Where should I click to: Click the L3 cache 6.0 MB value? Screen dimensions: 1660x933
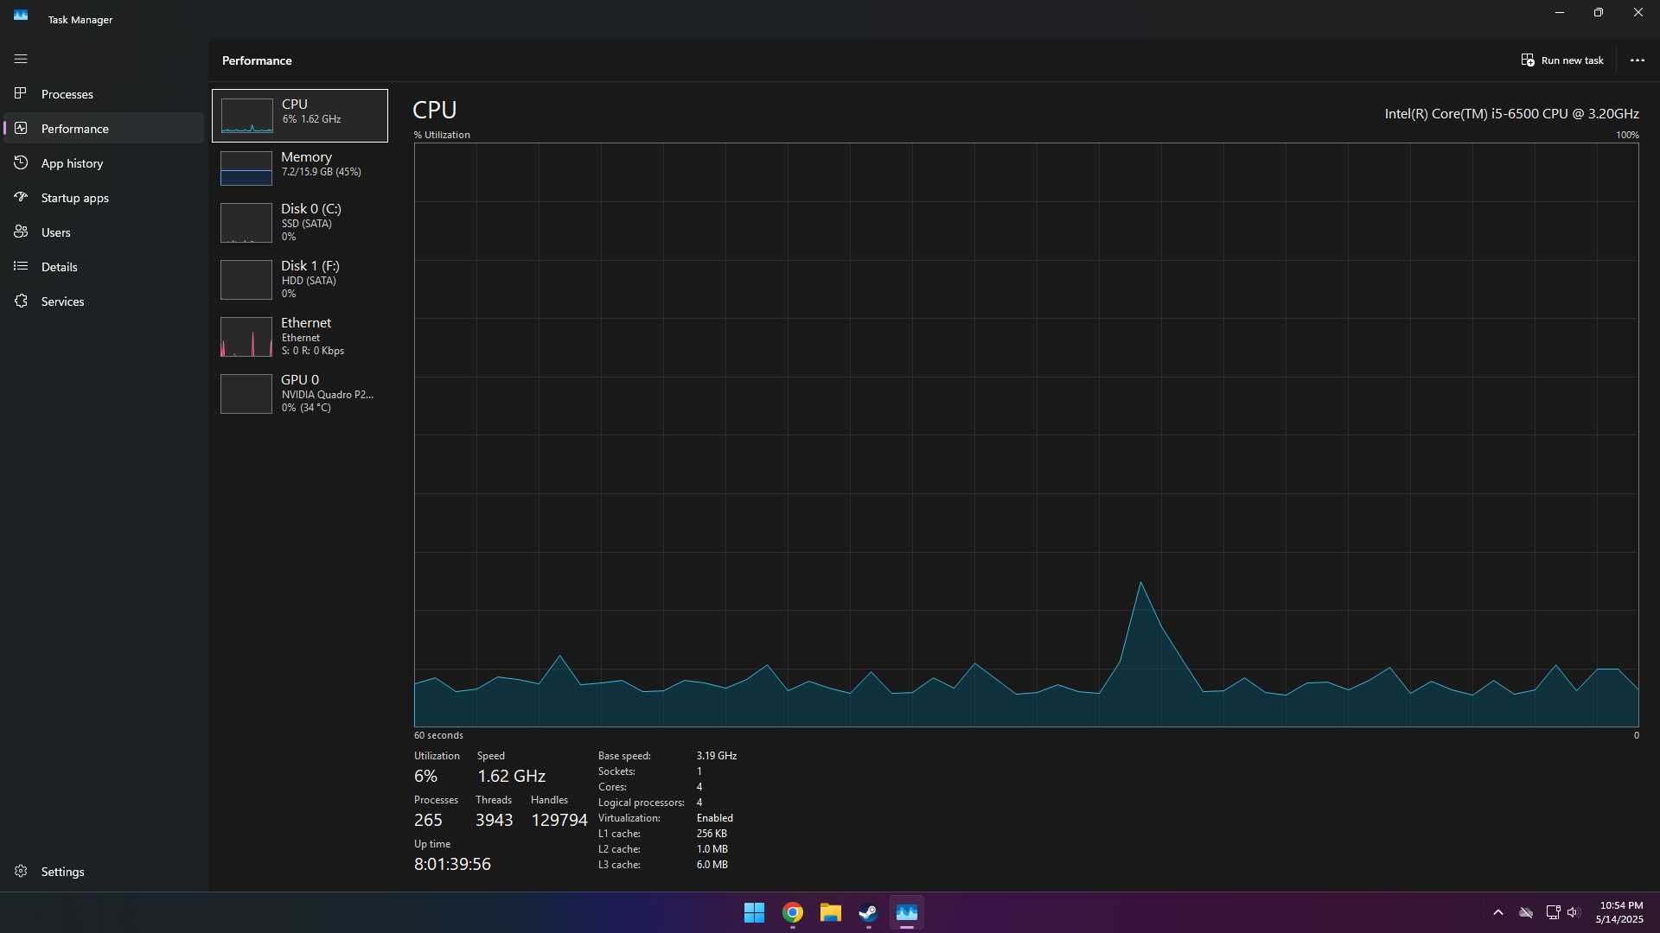coord(712,865)
